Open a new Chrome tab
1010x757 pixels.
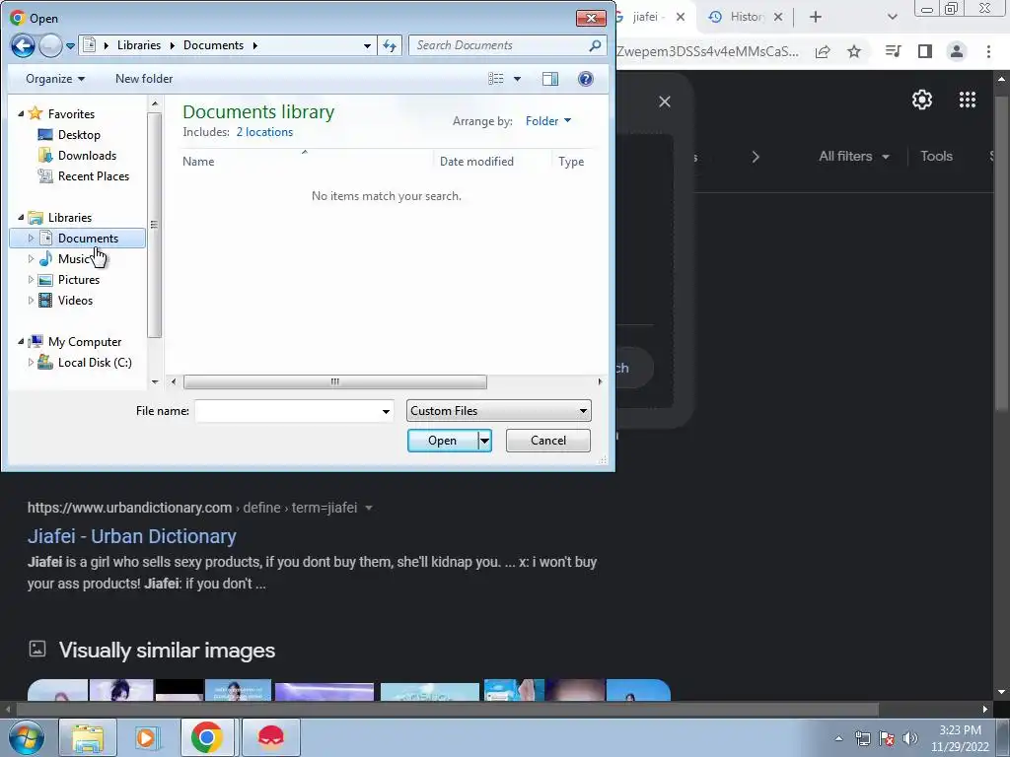point(816,18)
